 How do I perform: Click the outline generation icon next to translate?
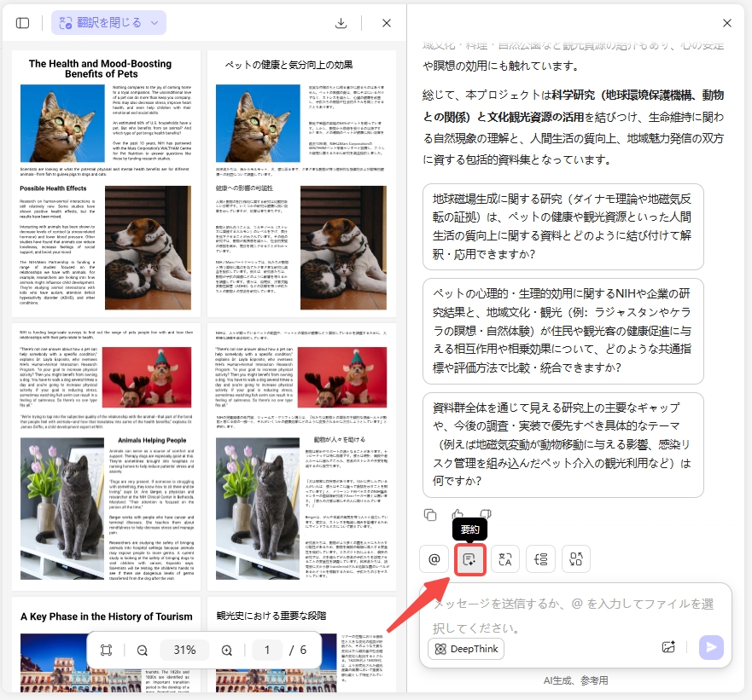pos(541,559)
